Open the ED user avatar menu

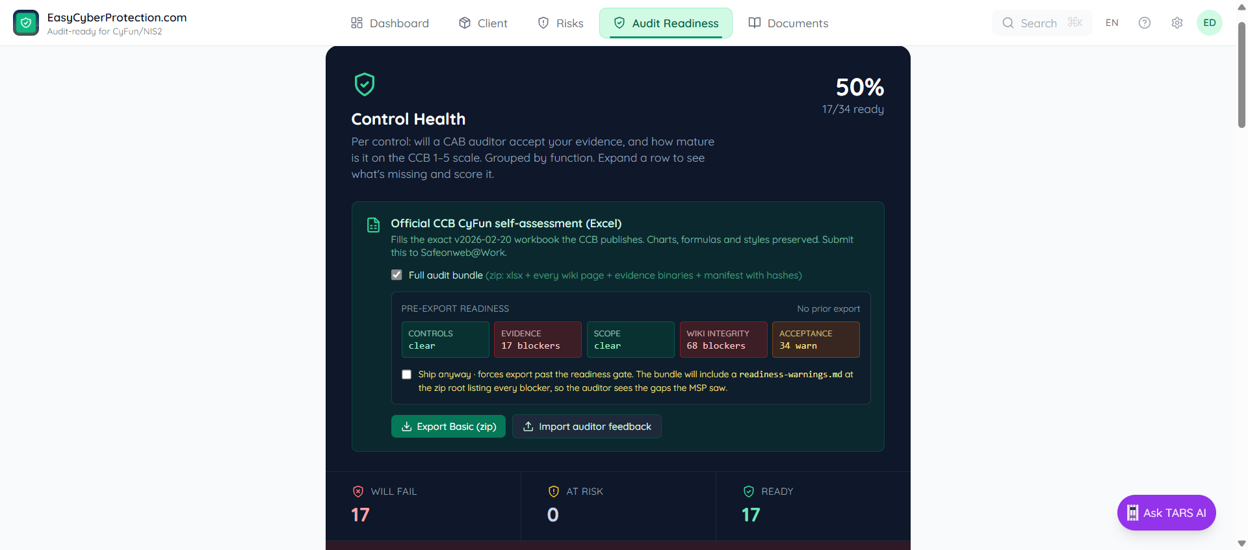coord(1210,23)
